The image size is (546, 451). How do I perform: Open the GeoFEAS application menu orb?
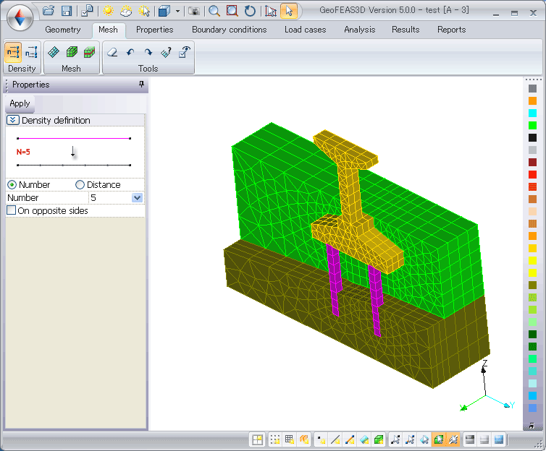[20, 17]
